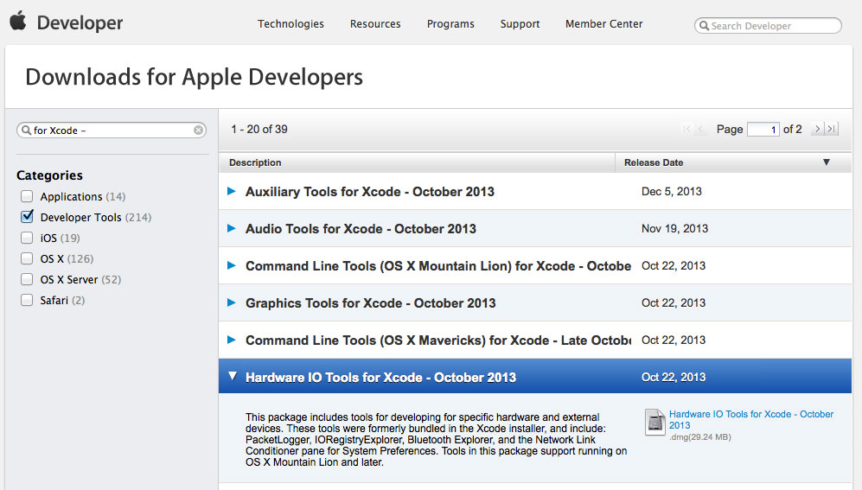Go to previous page arrow
862x490 pixels.
coord(700,129)
